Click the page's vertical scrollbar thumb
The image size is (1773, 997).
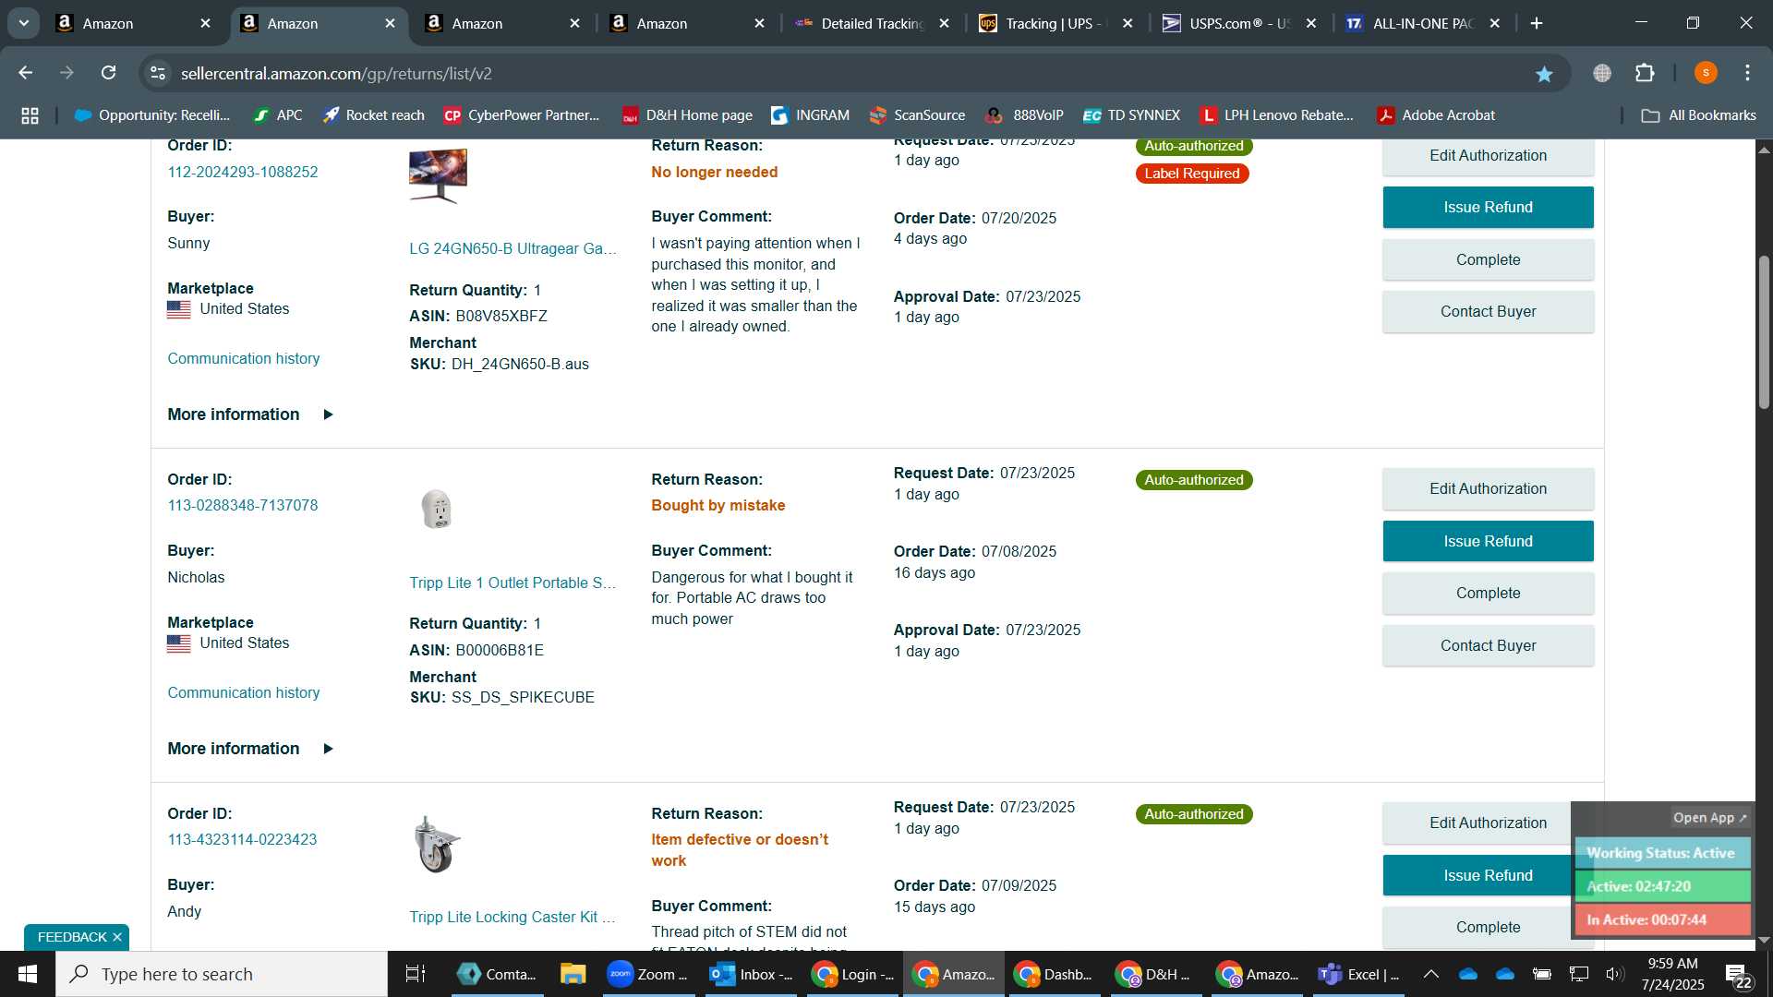[1764, 332]
